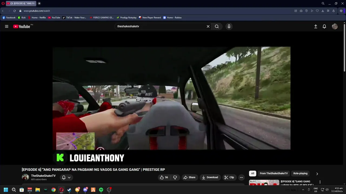Open the Facebook bookmark
346x194 pixels.
(9, 18)
